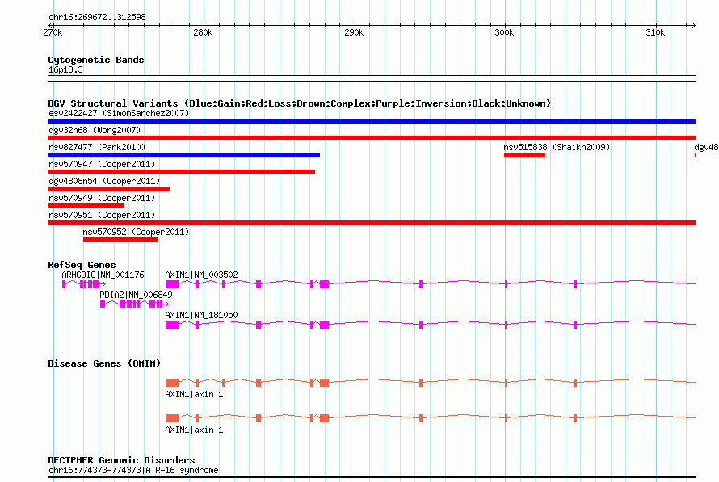Click first exon block of AXIN1 NM_181050

coord(172,325)
